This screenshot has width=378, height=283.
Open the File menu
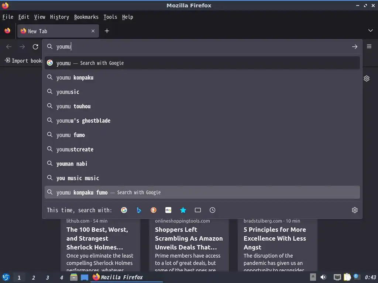click(x=8, y=17)
